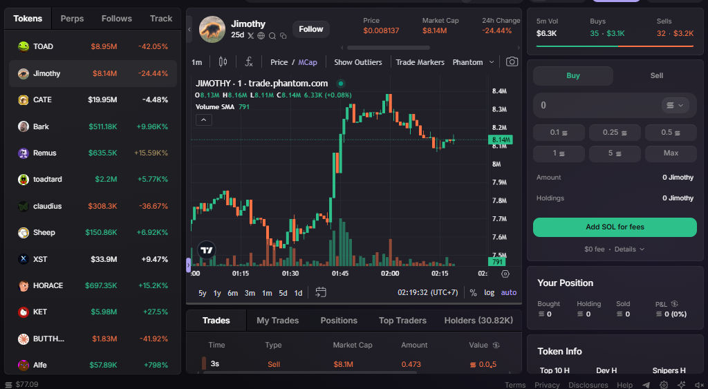Select the Sell side toggle
This screenshot has width=708, height=389.
(x=657, y=76)
